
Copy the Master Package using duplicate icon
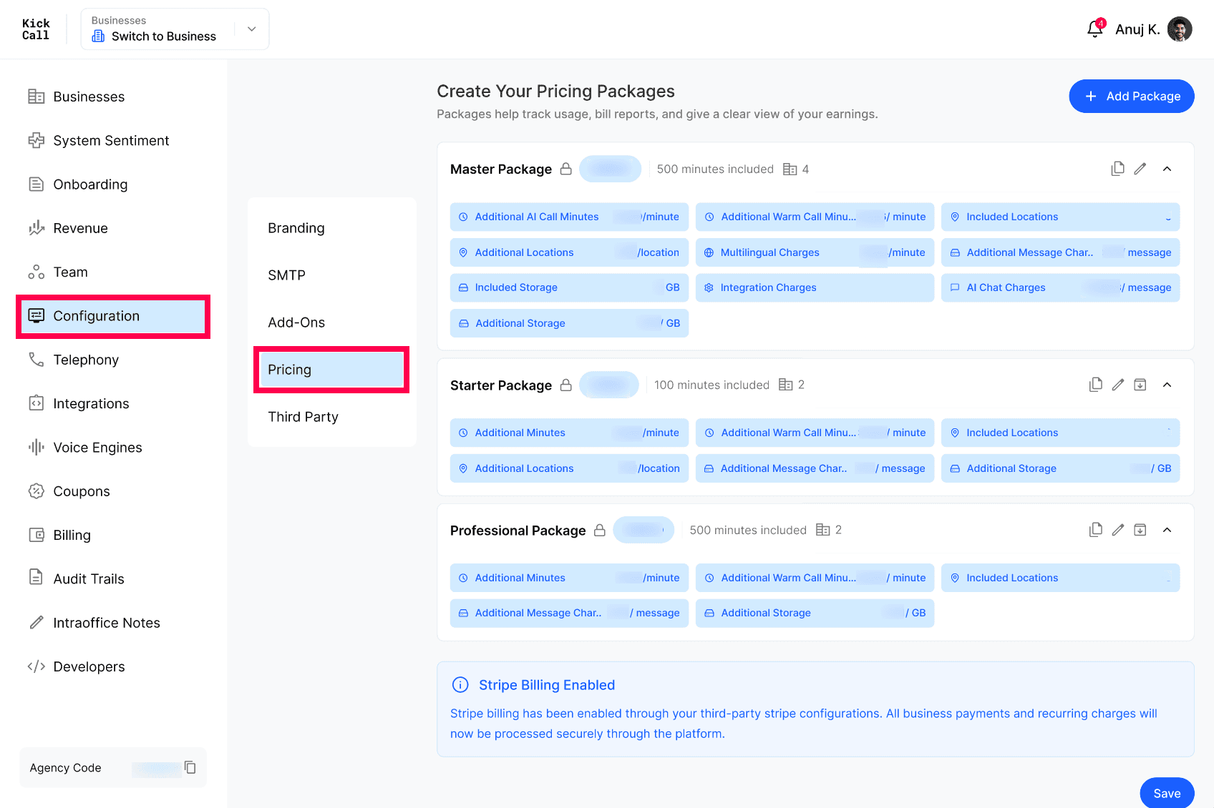pos(1117,169)
